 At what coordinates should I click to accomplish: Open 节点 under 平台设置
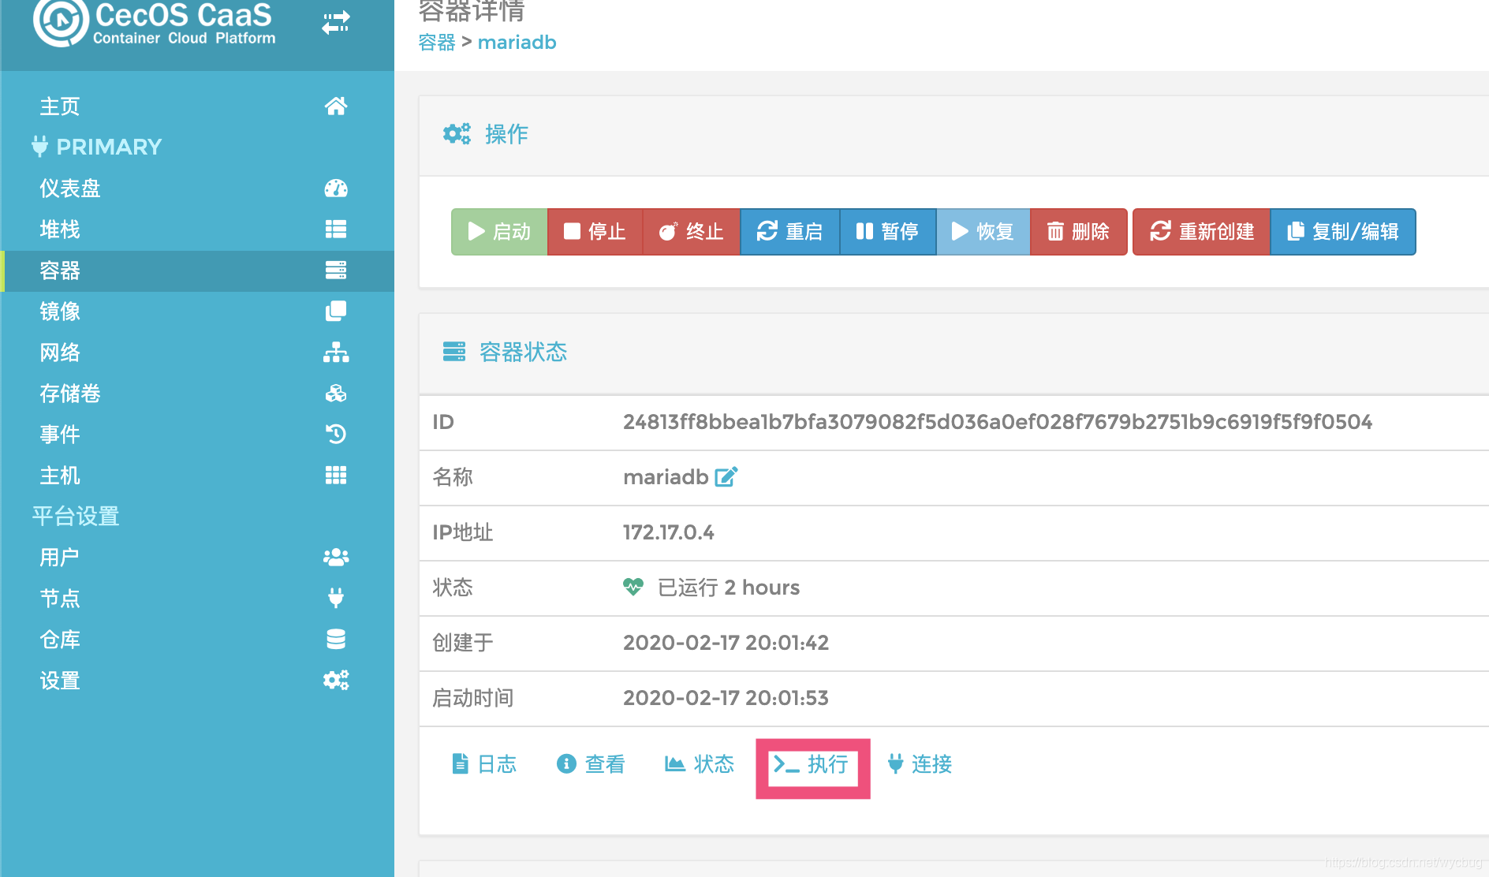[x=197, y=598]
